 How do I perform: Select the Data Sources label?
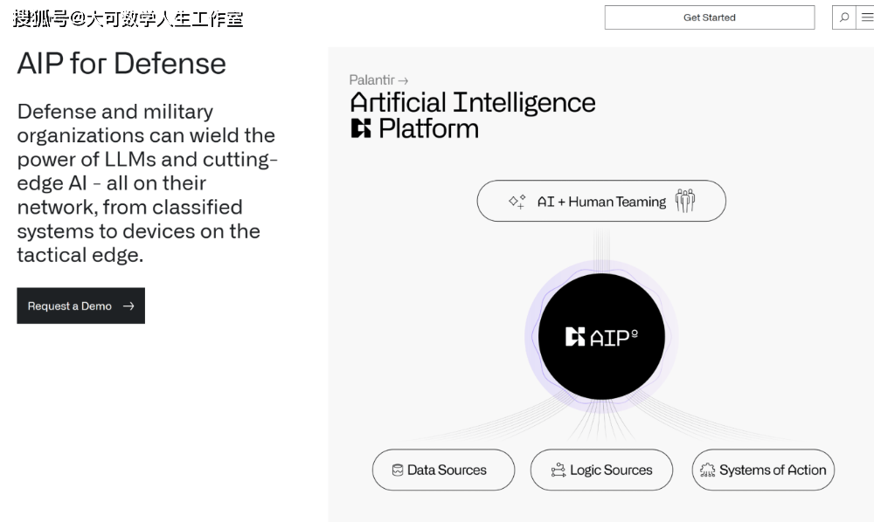pyautogui.click(x=447, y=470)
